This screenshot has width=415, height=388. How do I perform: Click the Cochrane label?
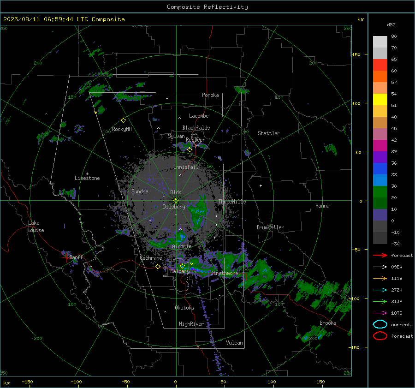(151, 258)
